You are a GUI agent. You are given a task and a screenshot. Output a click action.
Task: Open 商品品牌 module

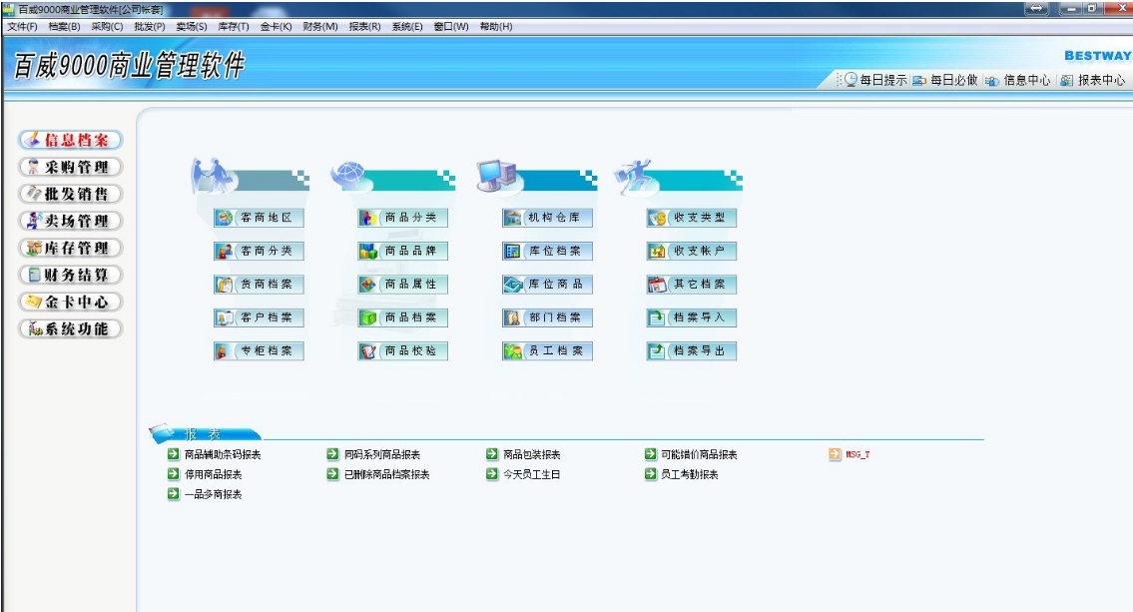click(403, 251)
